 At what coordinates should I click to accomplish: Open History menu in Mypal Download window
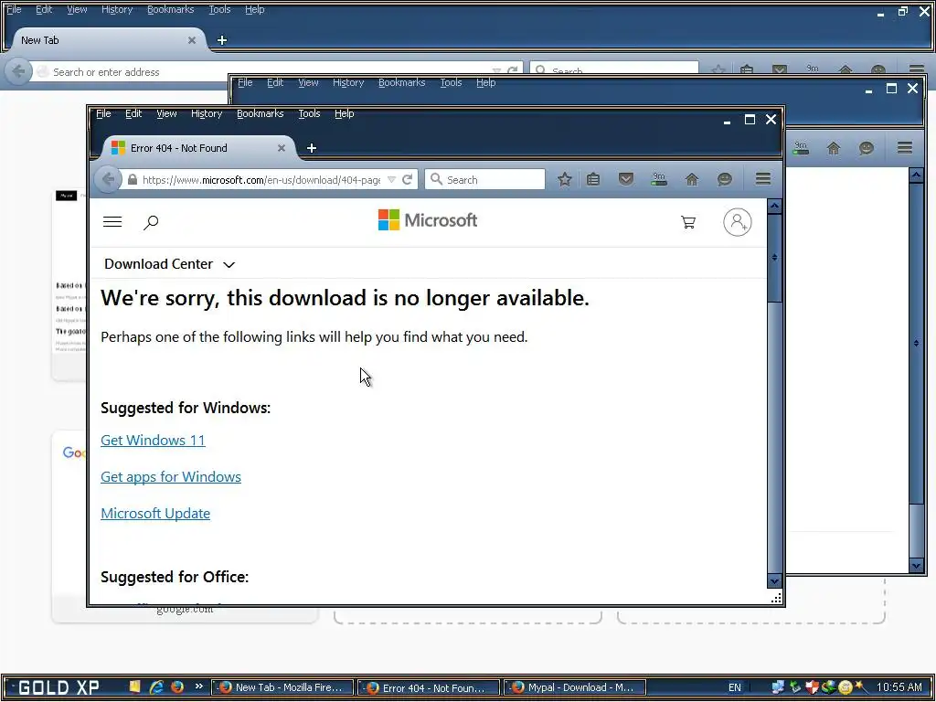[x=348, y=82]
